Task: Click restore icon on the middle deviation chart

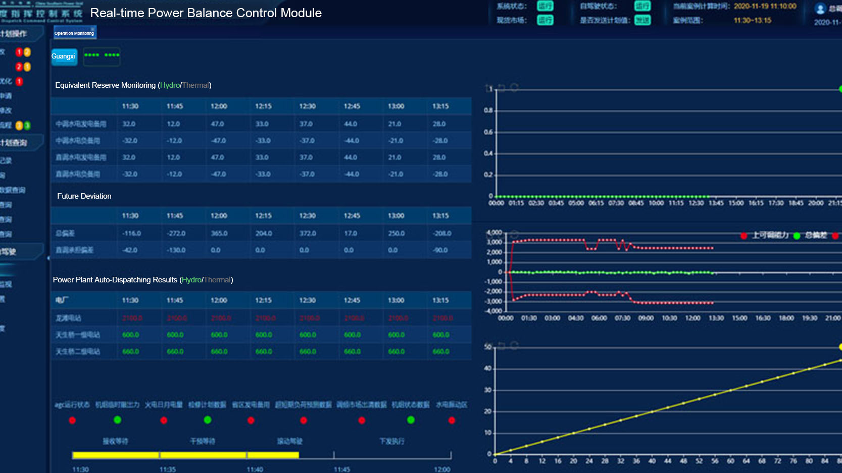Action: click(514, 234)
